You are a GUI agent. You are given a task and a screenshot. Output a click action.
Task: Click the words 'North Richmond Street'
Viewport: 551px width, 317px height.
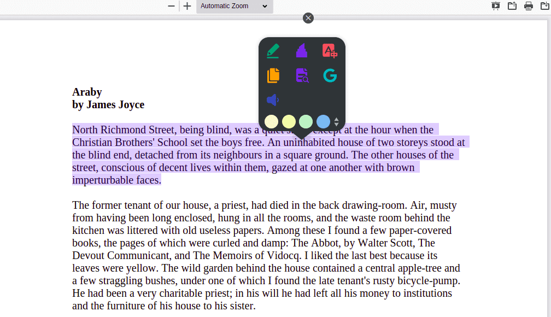pyautogui.click(x=124, y=130)
